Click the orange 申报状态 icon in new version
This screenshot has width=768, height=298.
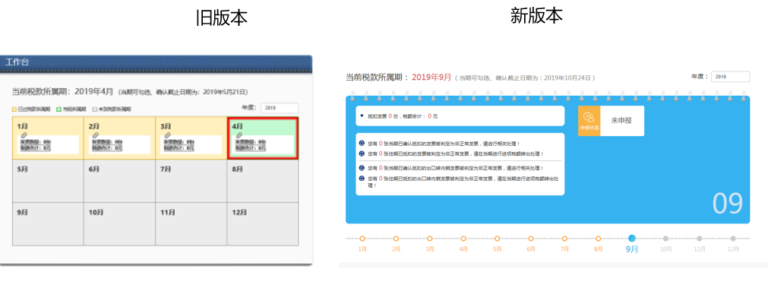point(589,121)
